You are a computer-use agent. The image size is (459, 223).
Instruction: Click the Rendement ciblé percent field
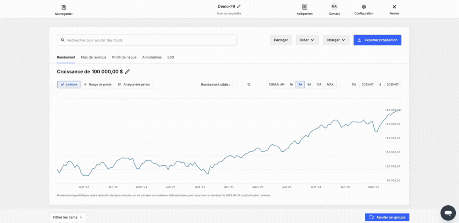pos(239,84)
